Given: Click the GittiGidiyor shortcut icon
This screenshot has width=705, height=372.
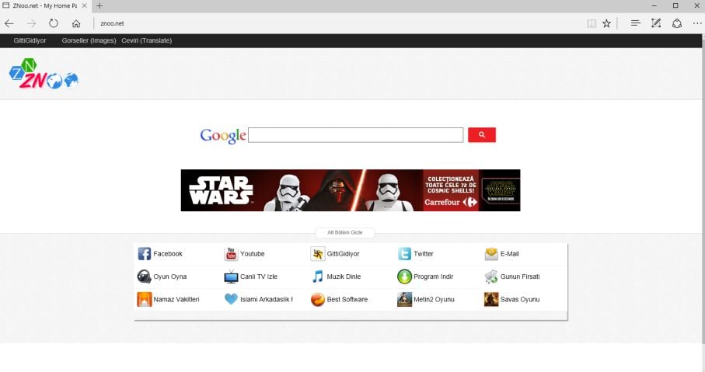Looking at the screenshot, I should [317, 254].
